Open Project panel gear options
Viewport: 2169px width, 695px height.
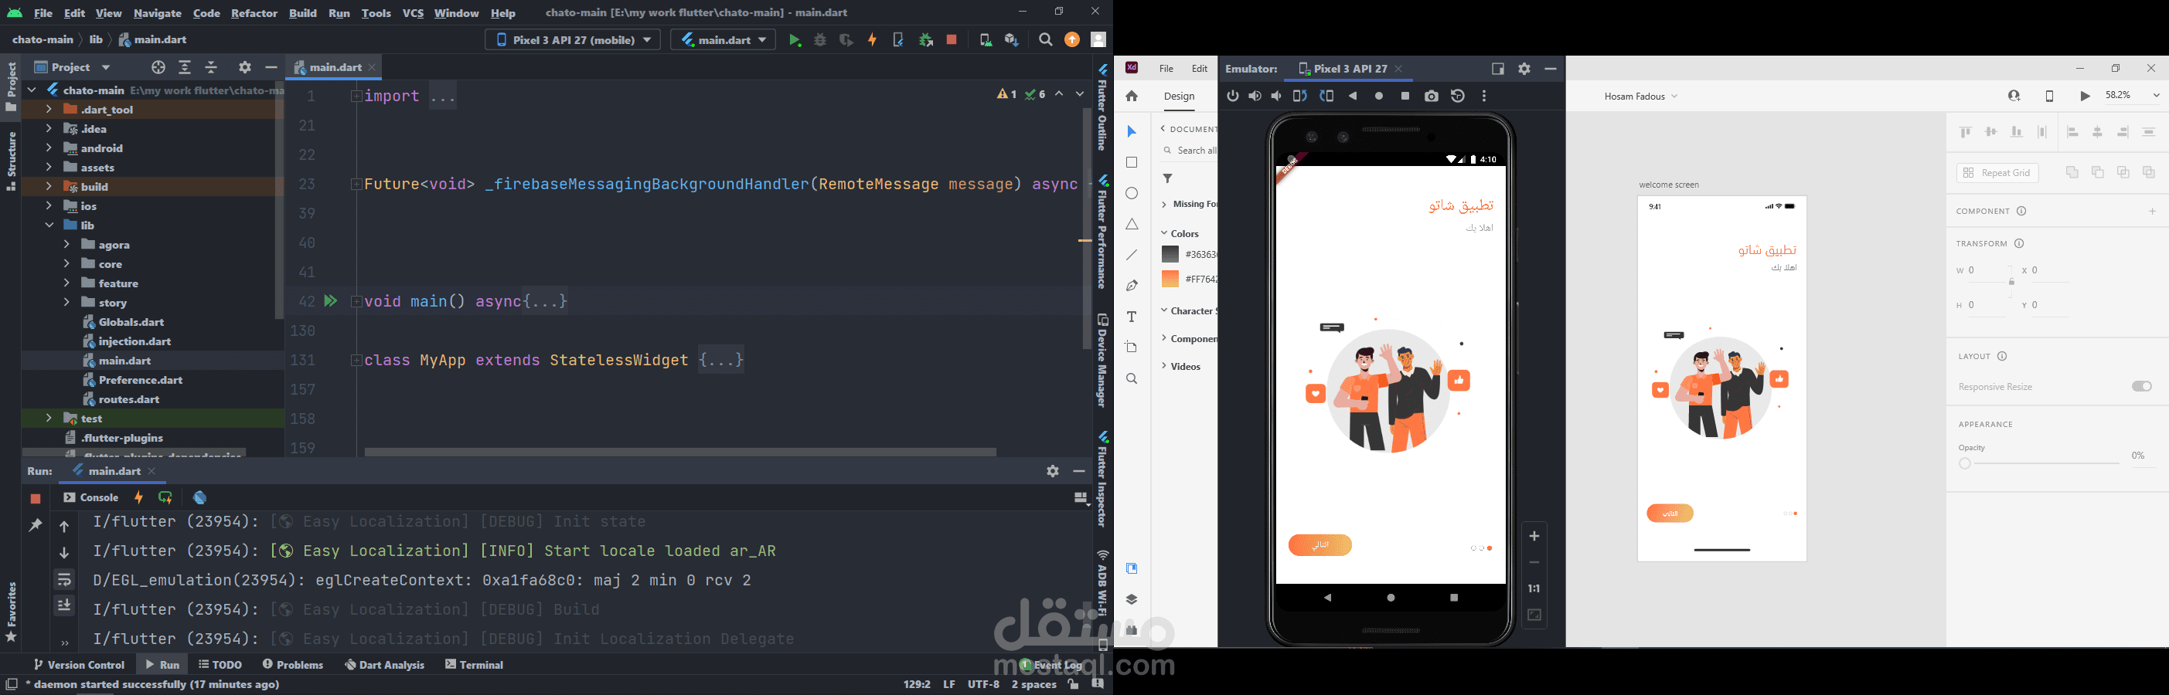pos(245,67)
